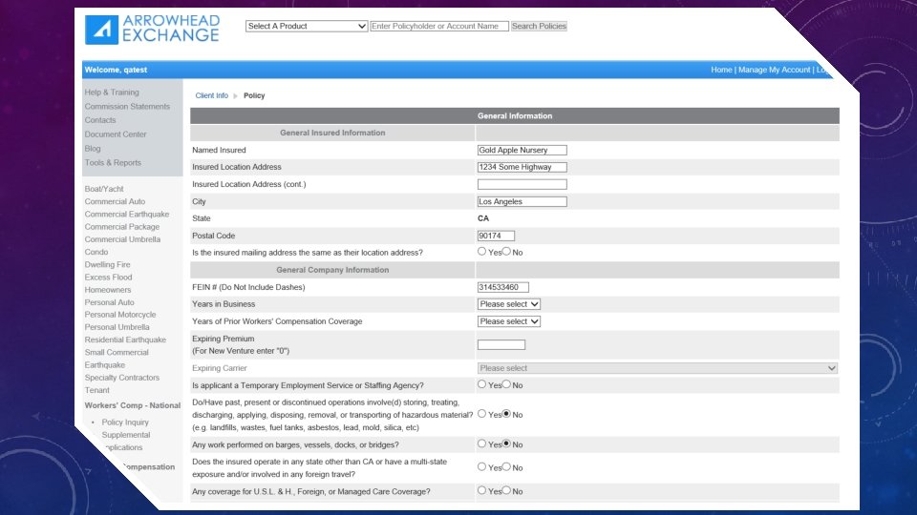The image size is (917, 515).
Task: Click the Expiring Premium field
Action: (501, 345)
